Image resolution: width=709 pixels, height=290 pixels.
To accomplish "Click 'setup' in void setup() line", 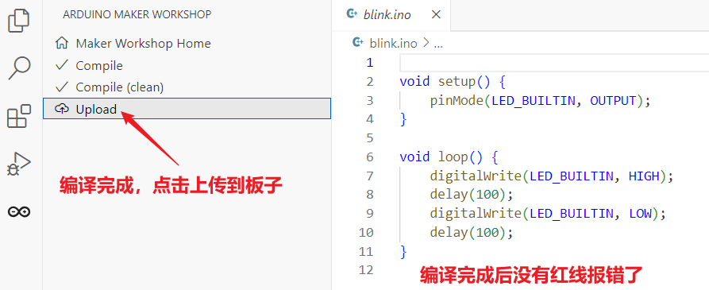I will coord(457,82).
